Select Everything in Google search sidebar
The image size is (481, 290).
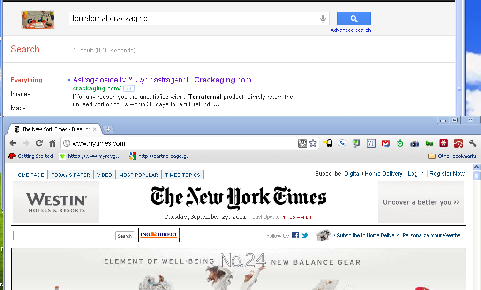26,80
